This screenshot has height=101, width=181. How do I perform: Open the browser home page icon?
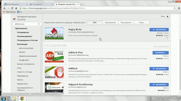tap(16, 8)
